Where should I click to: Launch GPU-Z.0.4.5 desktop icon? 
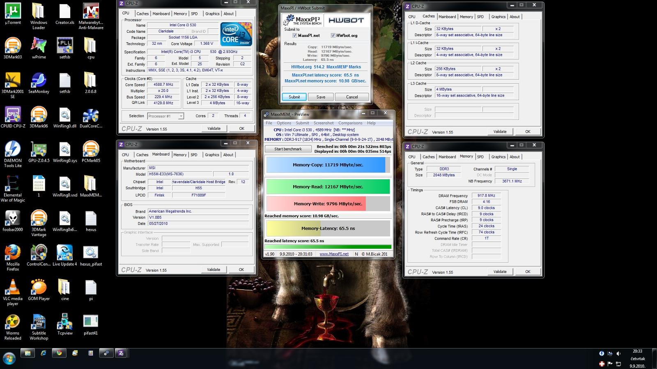(39, 152)
